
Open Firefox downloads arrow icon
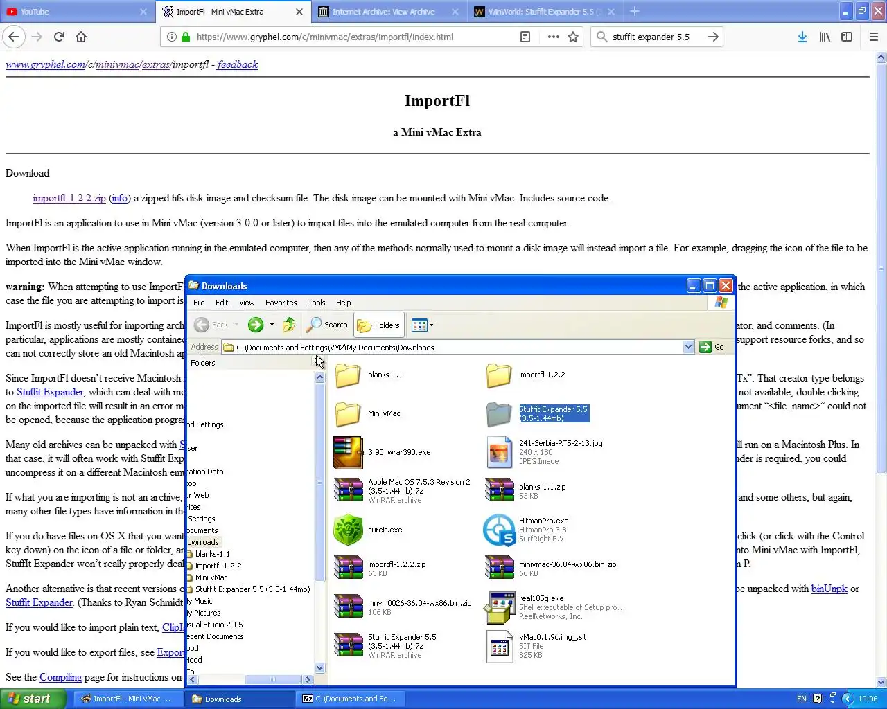tap(802, 37)
